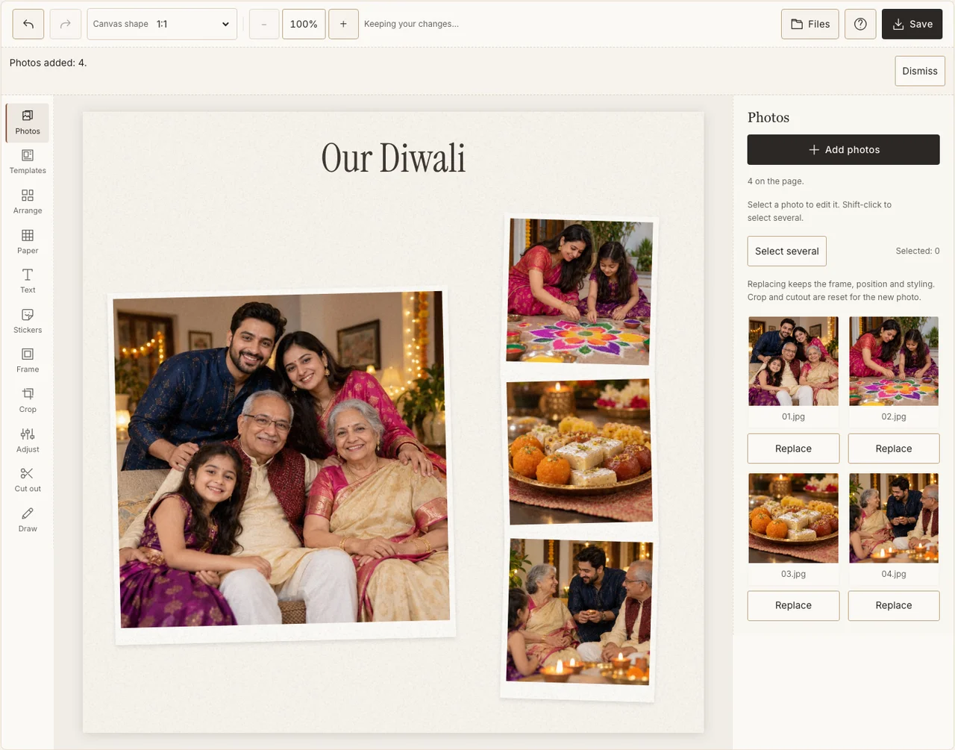Select the Arrange tool
The height and width of the screenshot is (750, 955).
click(28, 202)
